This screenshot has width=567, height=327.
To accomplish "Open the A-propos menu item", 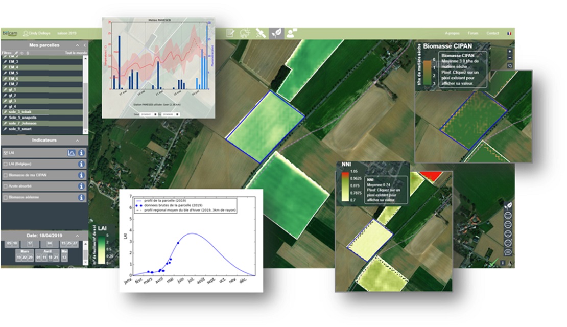I will [x=452, y=33].
